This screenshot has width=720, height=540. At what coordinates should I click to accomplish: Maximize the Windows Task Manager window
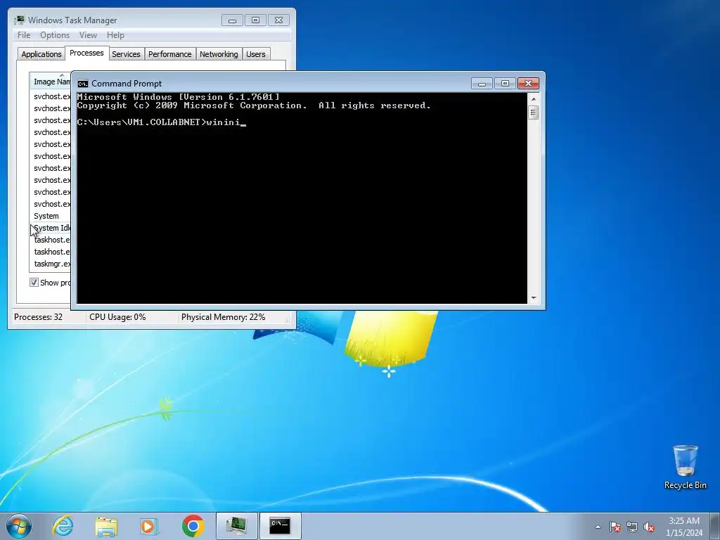pos(255,20)
